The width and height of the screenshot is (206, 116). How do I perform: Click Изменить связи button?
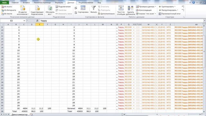64,14
